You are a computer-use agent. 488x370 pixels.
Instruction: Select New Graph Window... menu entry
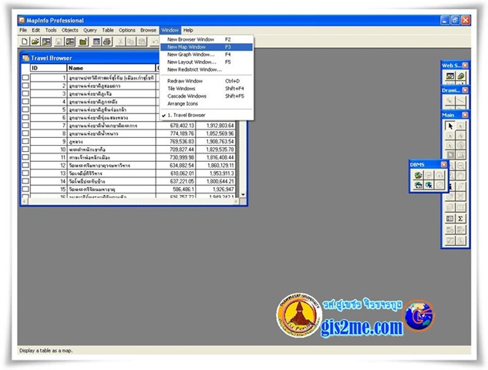tap(207, 55)
